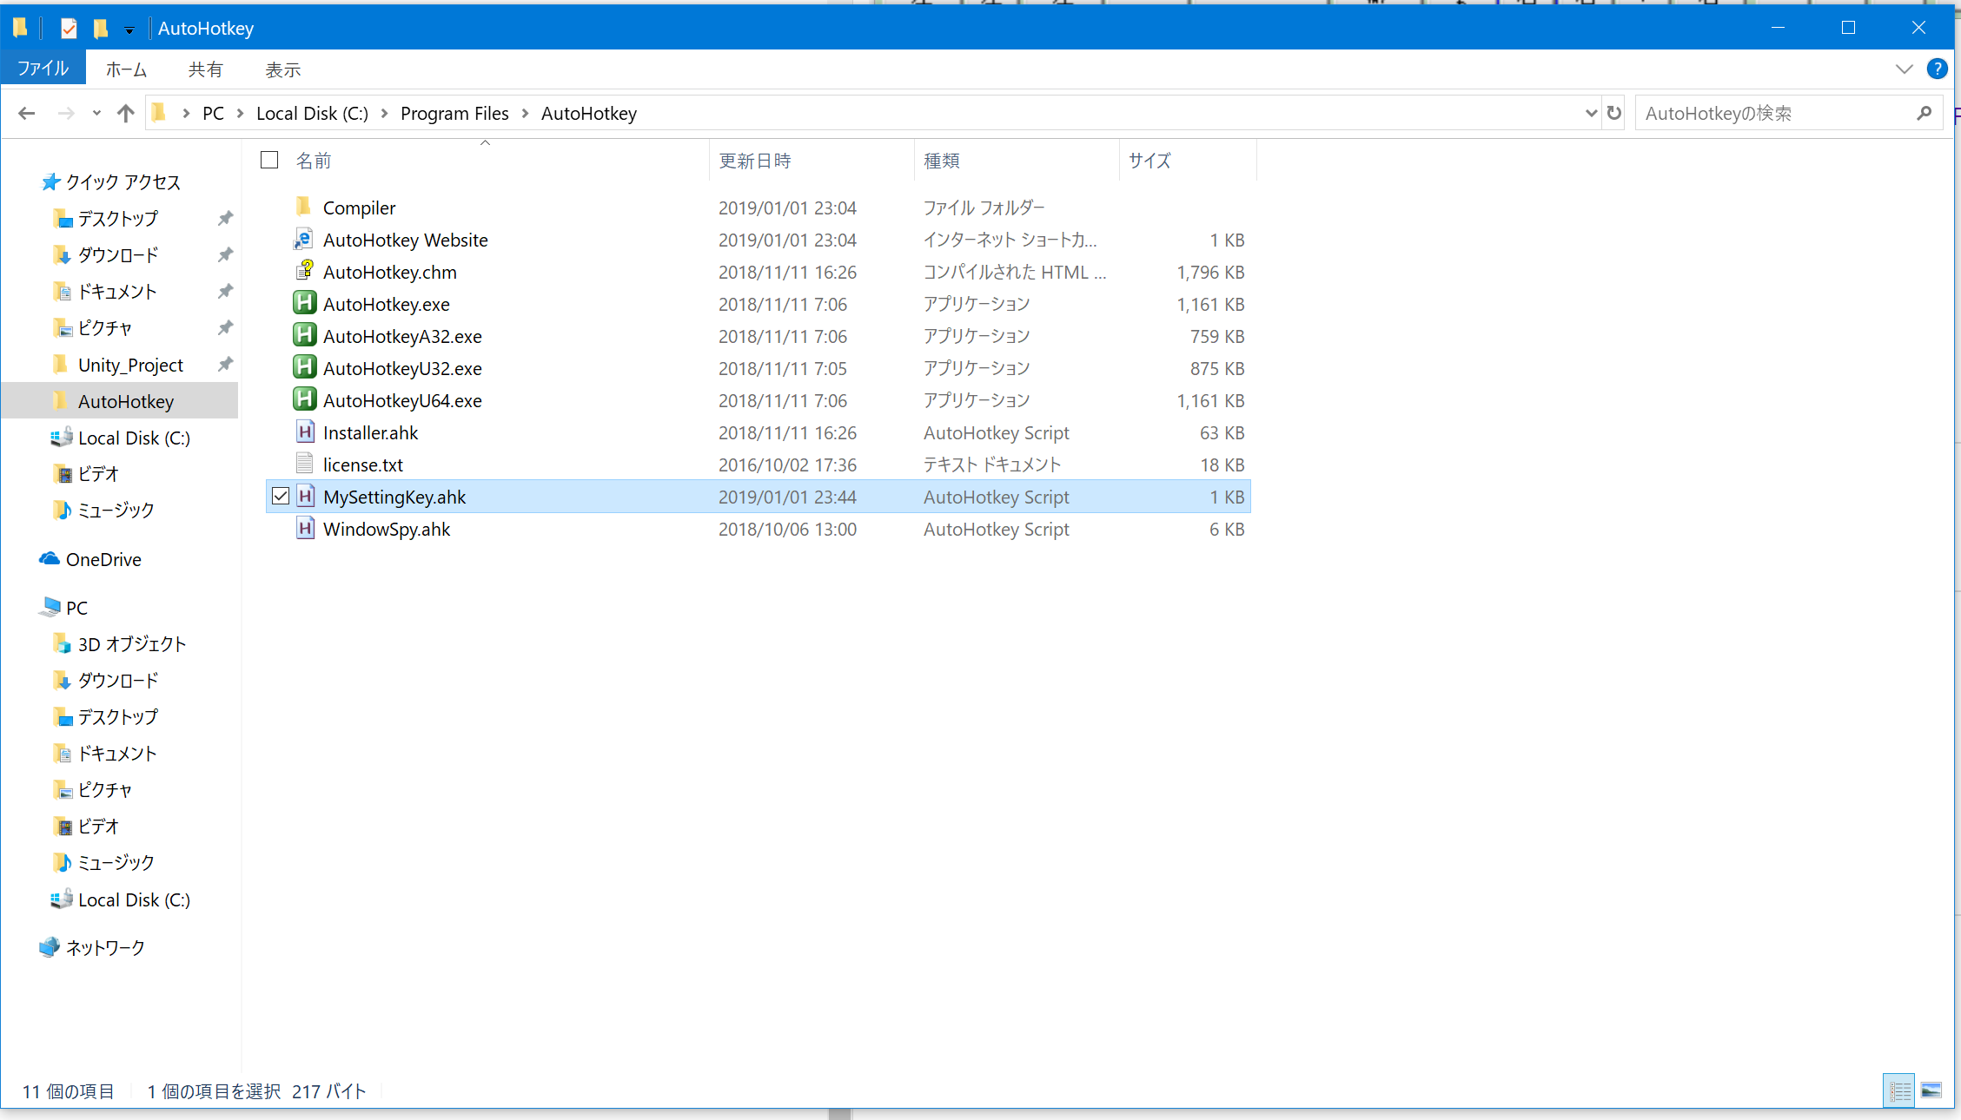
Task: Expand the ribbon with the chevron
Action: 1904,69
